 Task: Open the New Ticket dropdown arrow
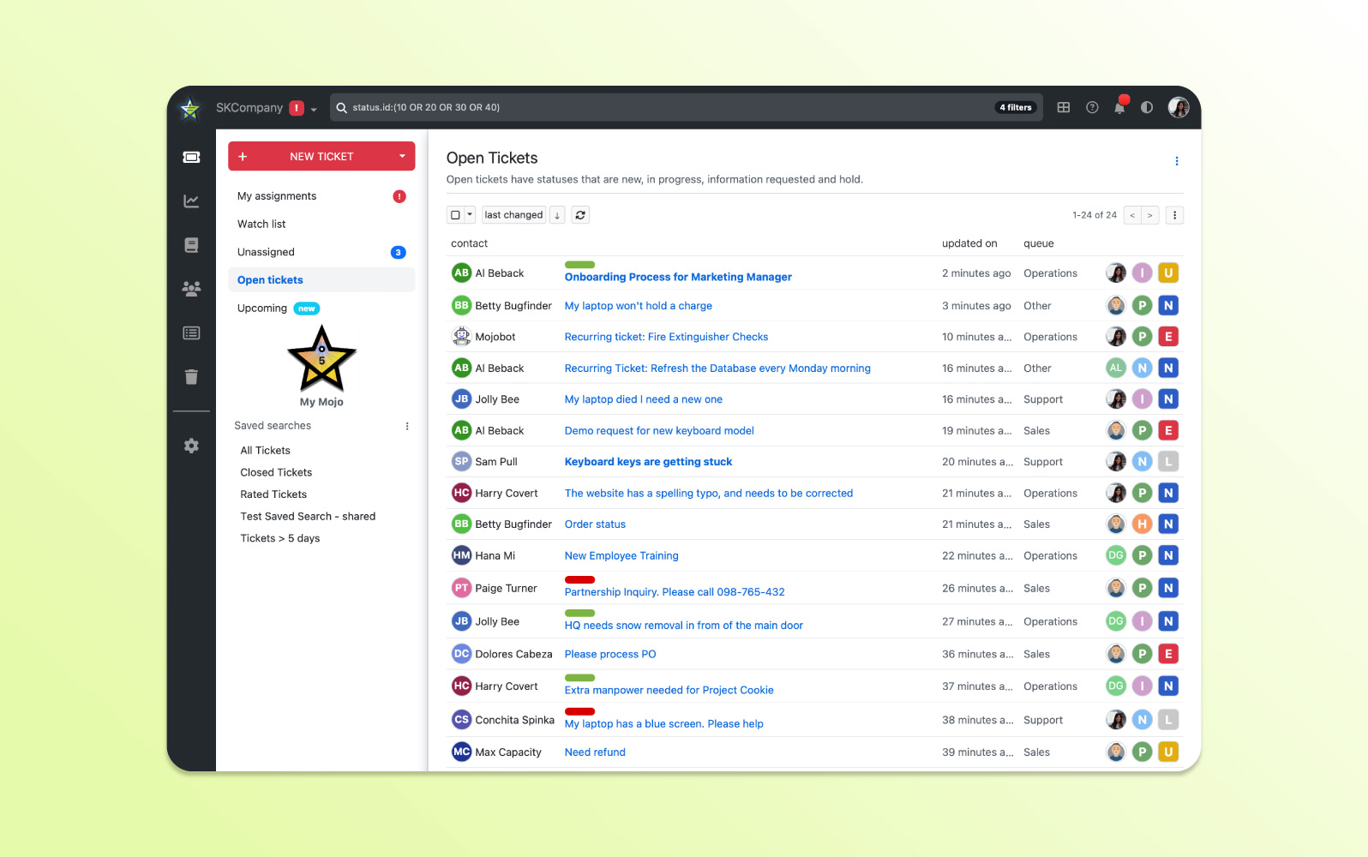pyautogui.click(x=402, y=156)
